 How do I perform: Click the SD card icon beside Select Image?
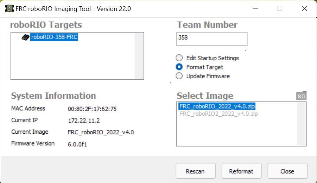301,96
